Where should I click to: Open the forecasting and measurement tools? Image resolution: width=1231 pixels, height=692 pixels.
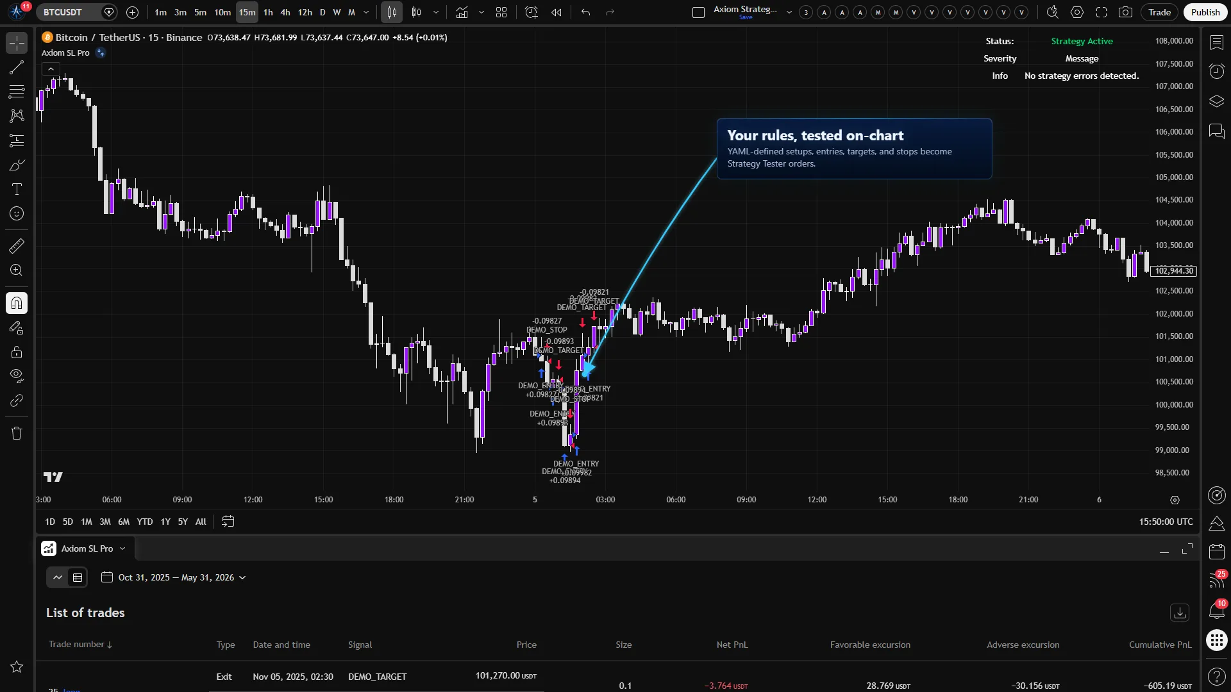17,140
